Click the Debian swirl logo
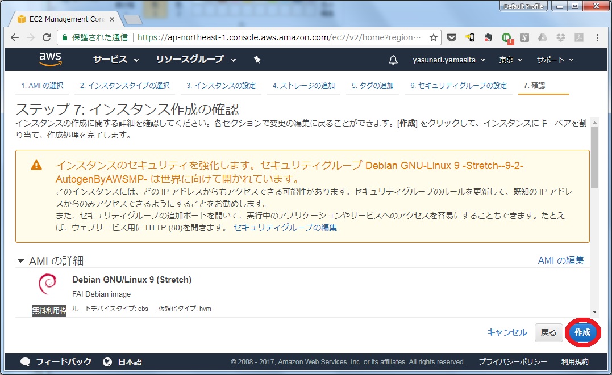Image resolution: width=612 pixels, height=375 pixels. [48, 284]
